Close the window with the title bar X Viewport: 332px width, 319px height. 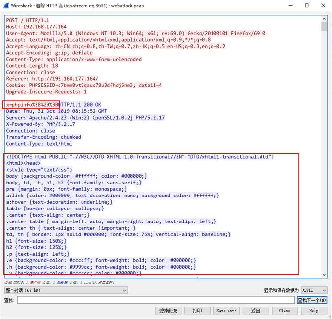pos(323,5)
